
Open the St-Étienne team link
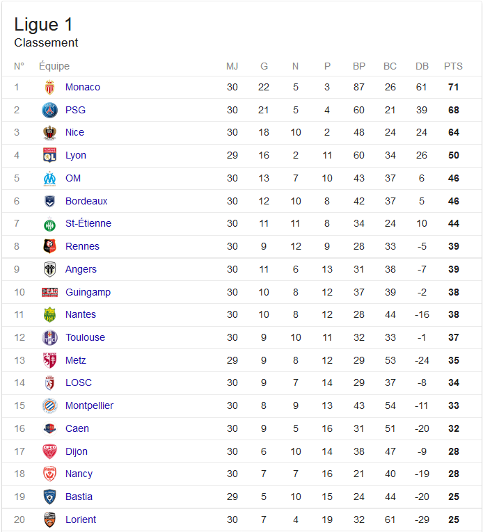pyautogui.click(x=88, y=223)
